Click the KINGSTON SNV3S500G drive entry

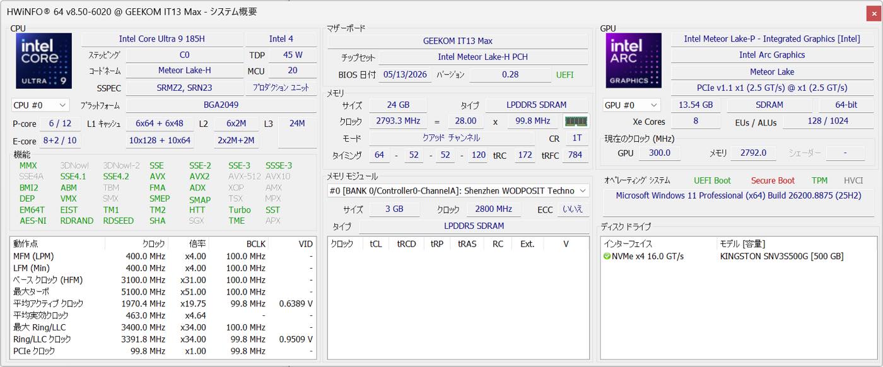[781, 257]
